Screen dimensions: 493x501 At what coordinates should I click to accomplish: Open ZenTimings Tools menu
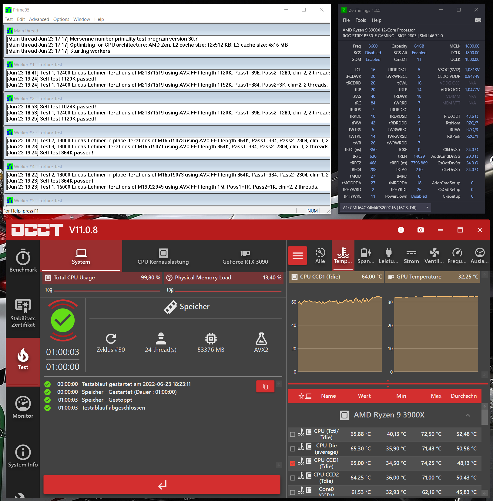click(361, 20)
